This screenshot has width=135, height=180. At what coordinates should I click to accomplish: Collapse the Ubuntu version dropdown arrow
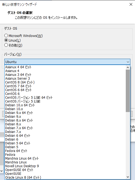tap(128, 62)
